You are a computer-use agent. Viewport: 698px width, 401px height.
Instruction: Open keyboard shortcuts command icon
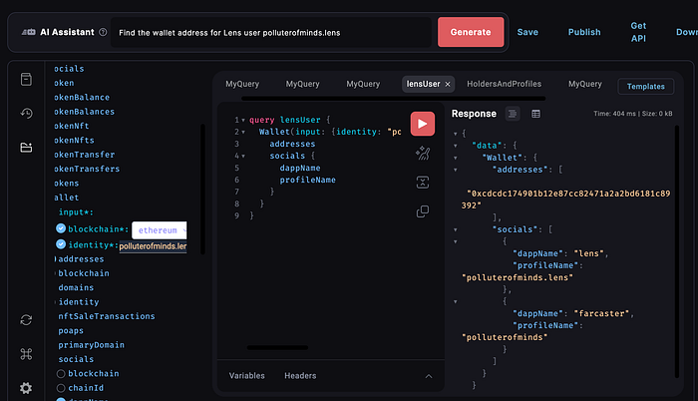26,354
